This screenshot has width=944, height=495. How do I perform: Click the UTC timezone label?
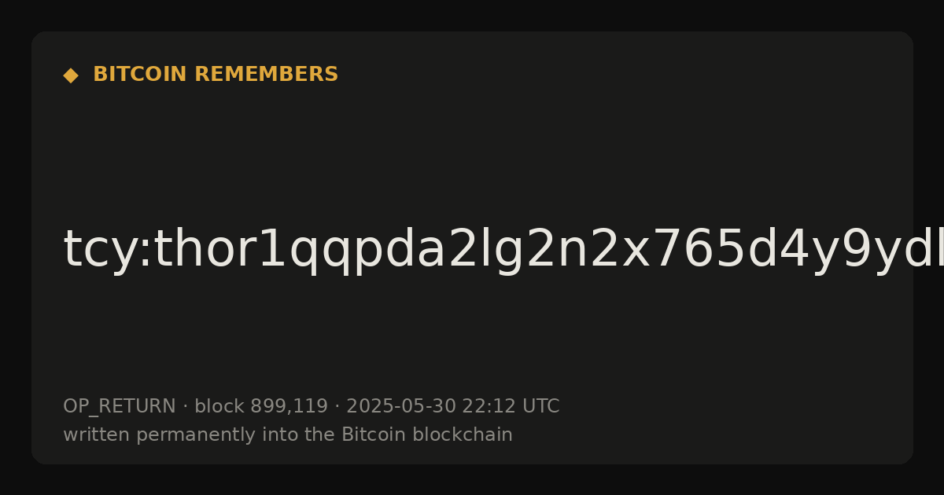pyautogui.click(x=540, y=406)
